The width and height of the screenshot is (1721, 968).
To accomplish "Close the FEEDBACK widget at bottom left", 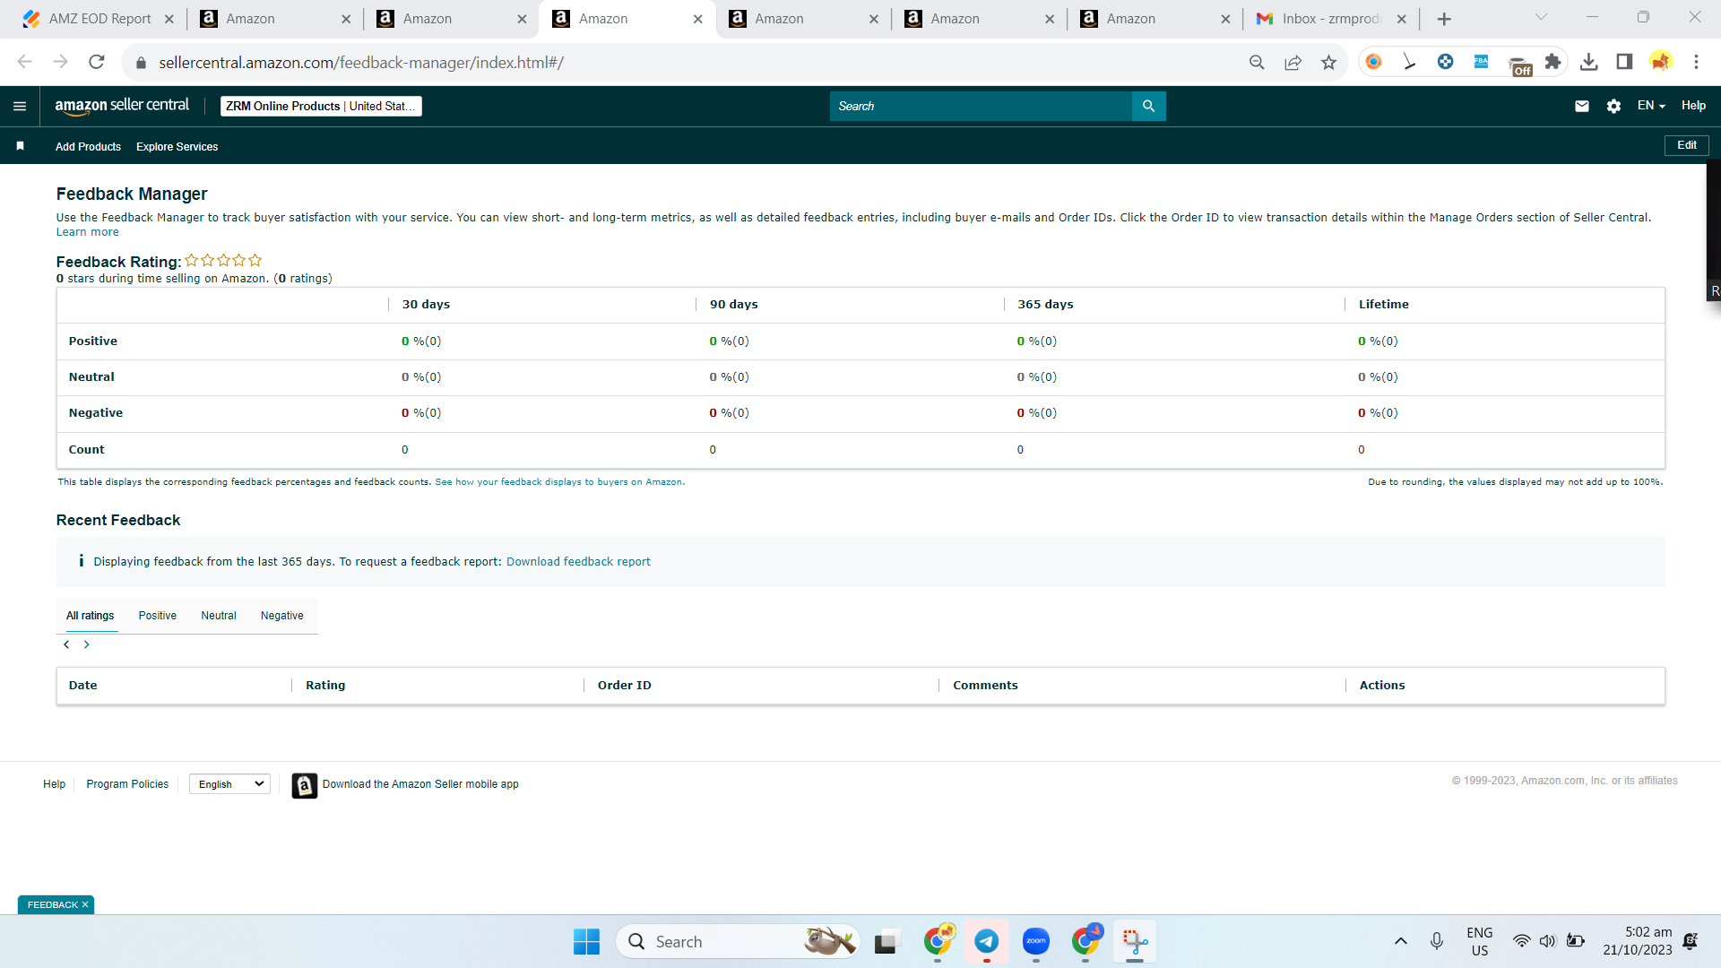I will (x=85, y=905).
